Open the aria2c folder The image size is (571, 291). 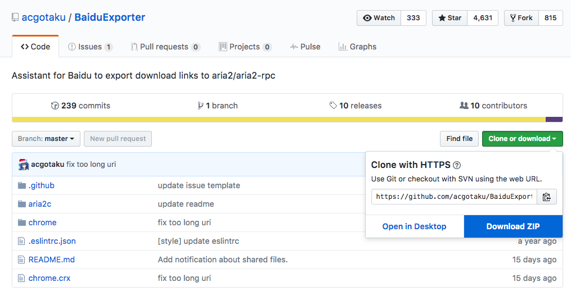pyautogui.click(x=40, y=204)
